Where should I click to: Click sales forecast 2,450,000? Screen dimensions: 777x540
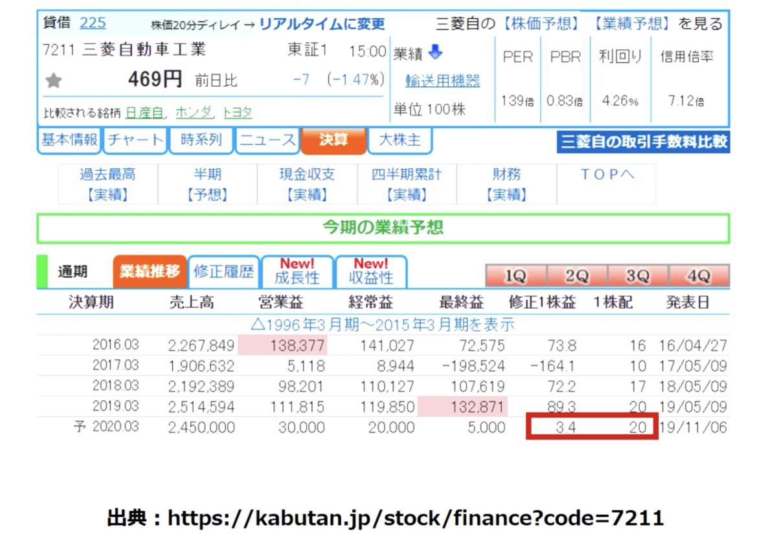[201, 428]
